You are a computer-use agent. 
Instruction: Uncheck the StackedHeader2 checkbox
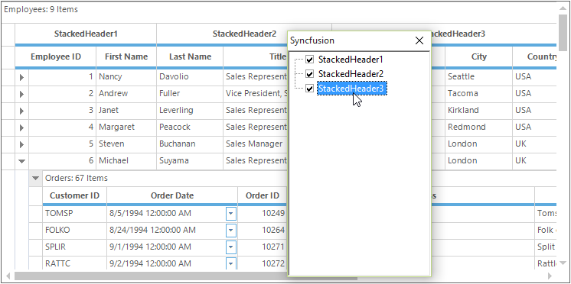click(309, 74)
